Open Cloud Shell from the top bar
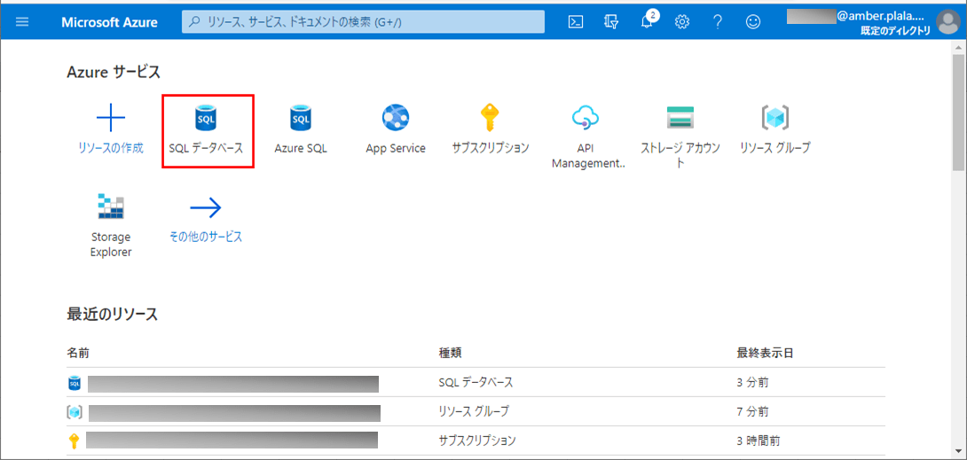Screen dimensions: 967x460 576,22
